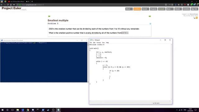Show hidden system tray icons
Viewport: 199px width, 112px height.
[x=177, y=110]
